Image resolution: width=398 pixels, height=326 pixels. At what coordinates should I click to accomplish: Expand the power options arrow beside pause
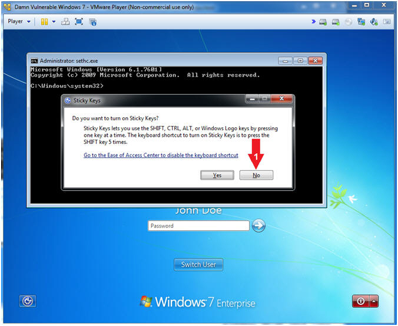point(54,22)
